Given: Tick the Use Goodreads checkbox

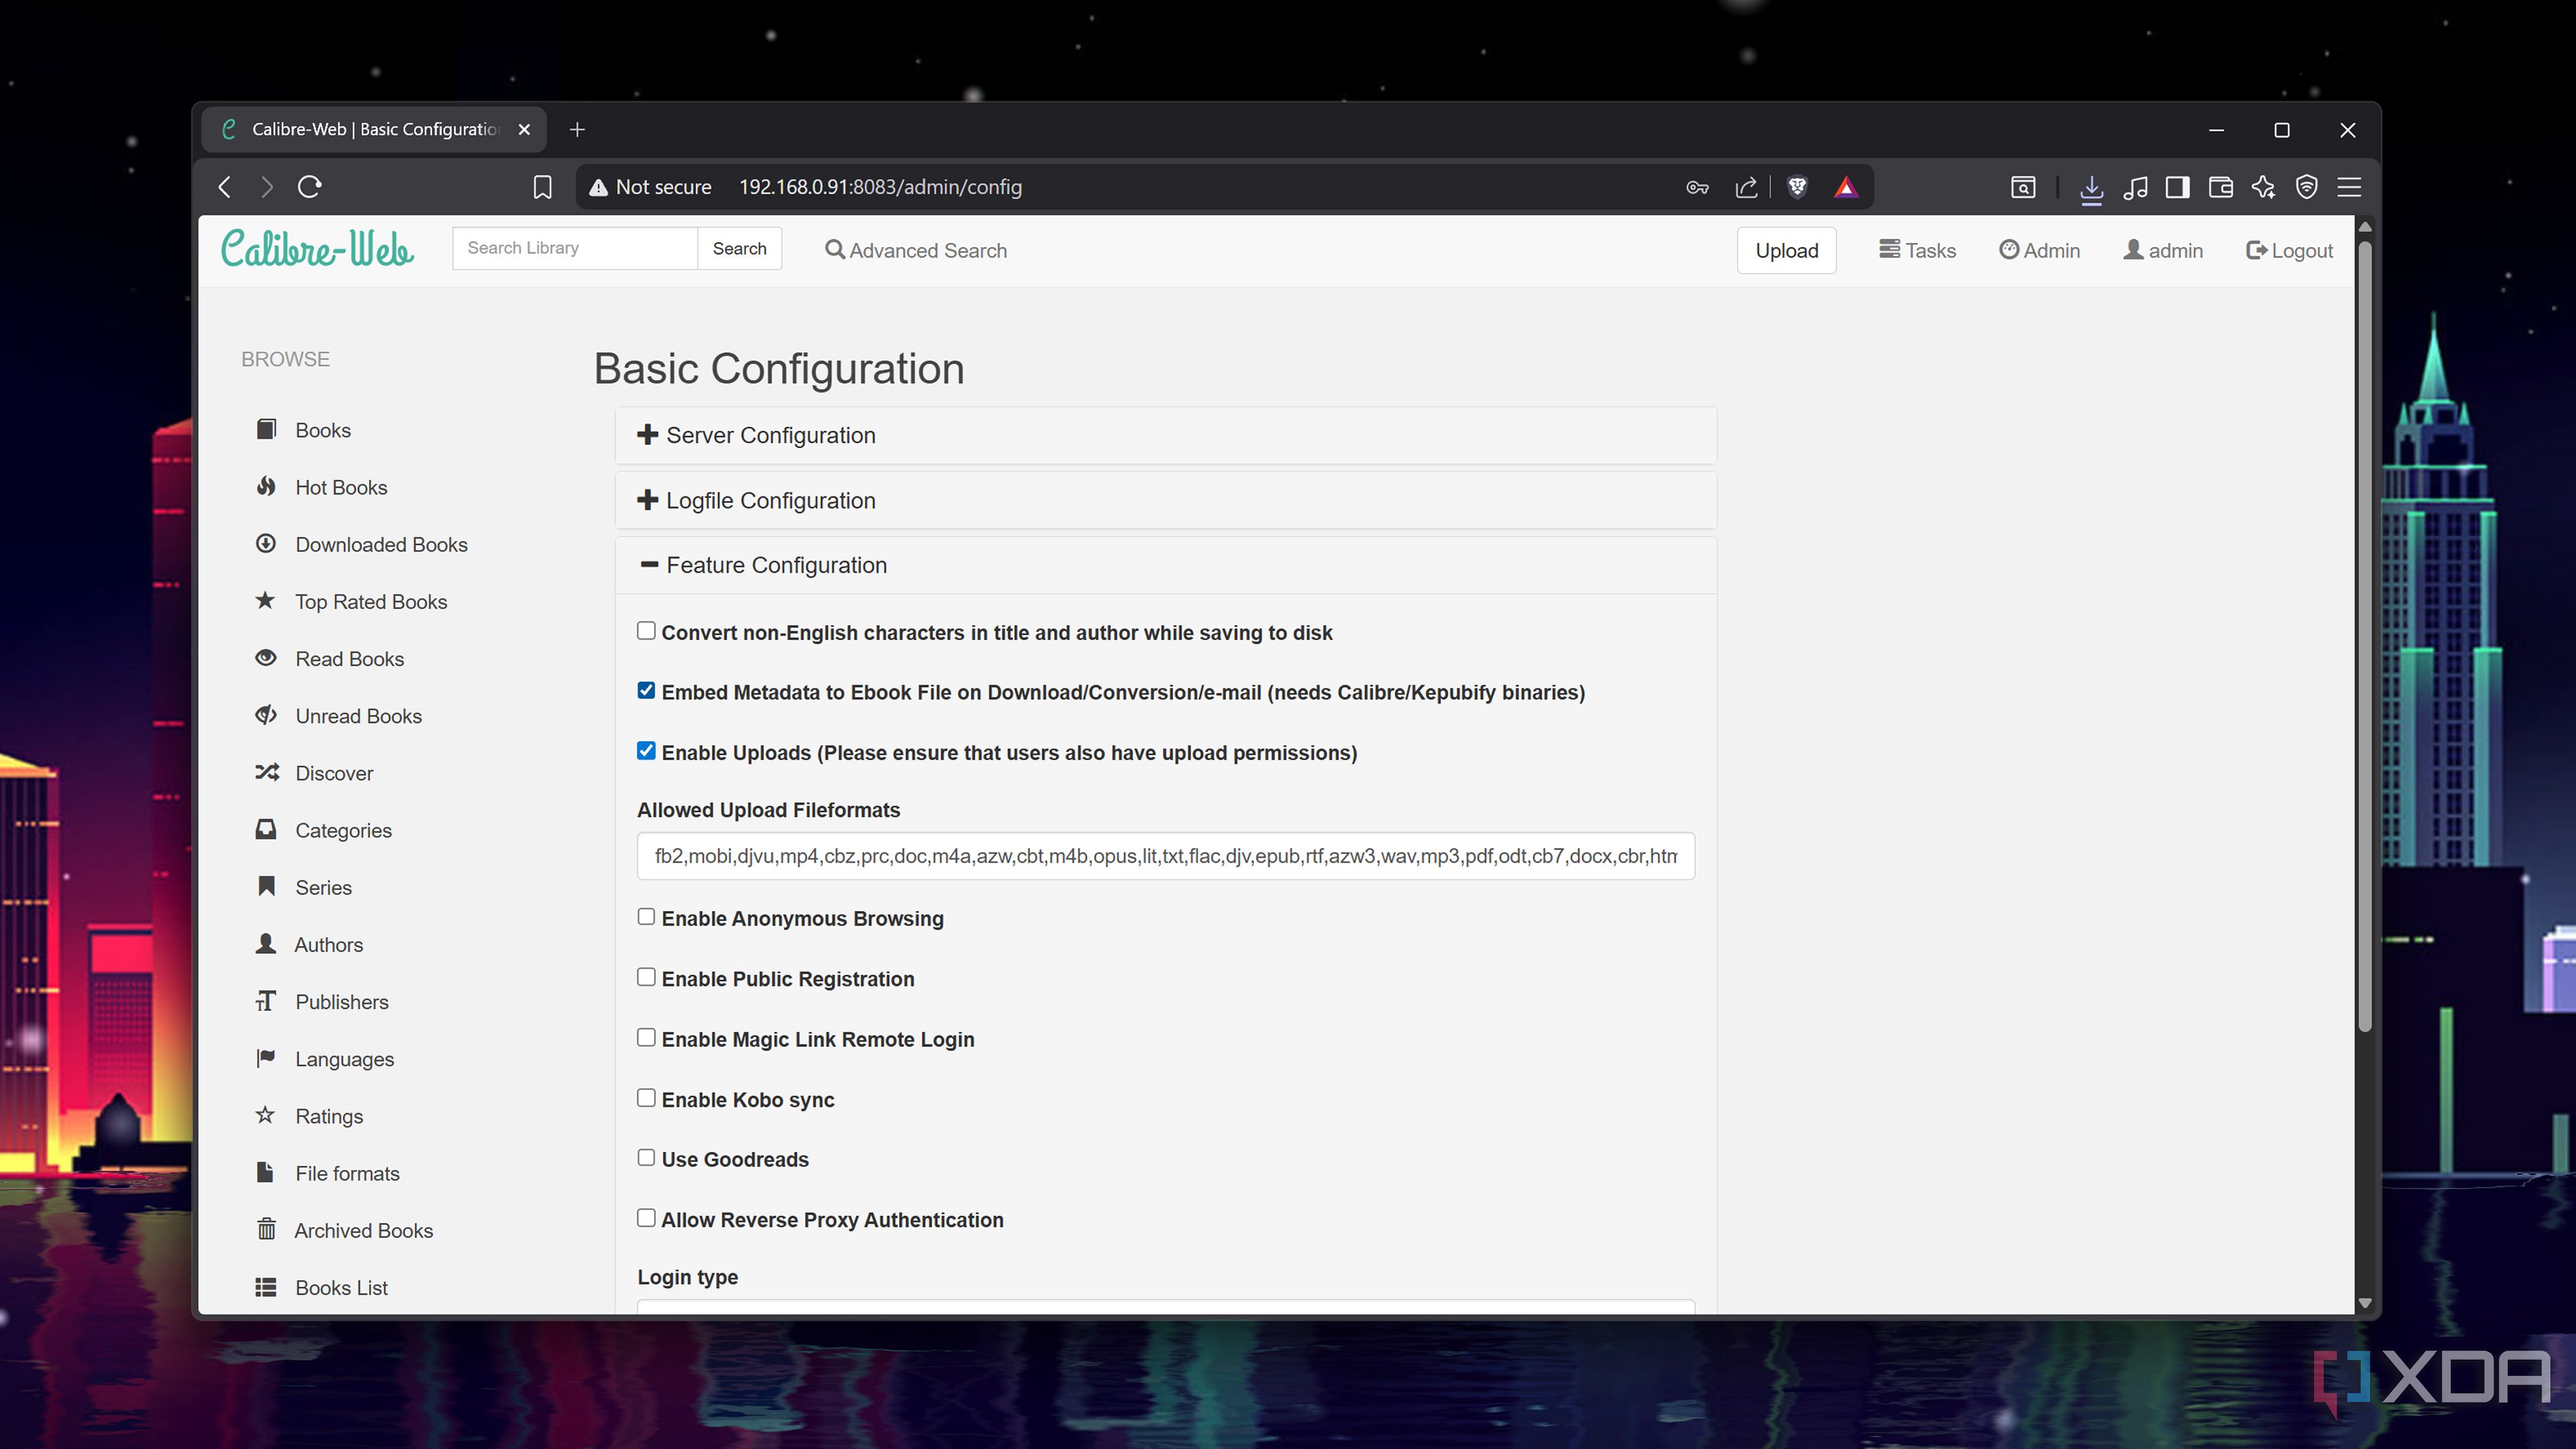Looking at the screenshot, I should click(x=646, y=1158).
